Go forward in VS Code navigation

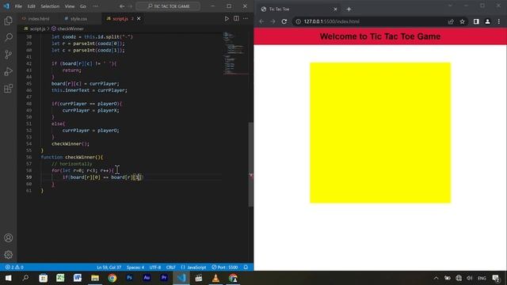click(x=130, y=6)
